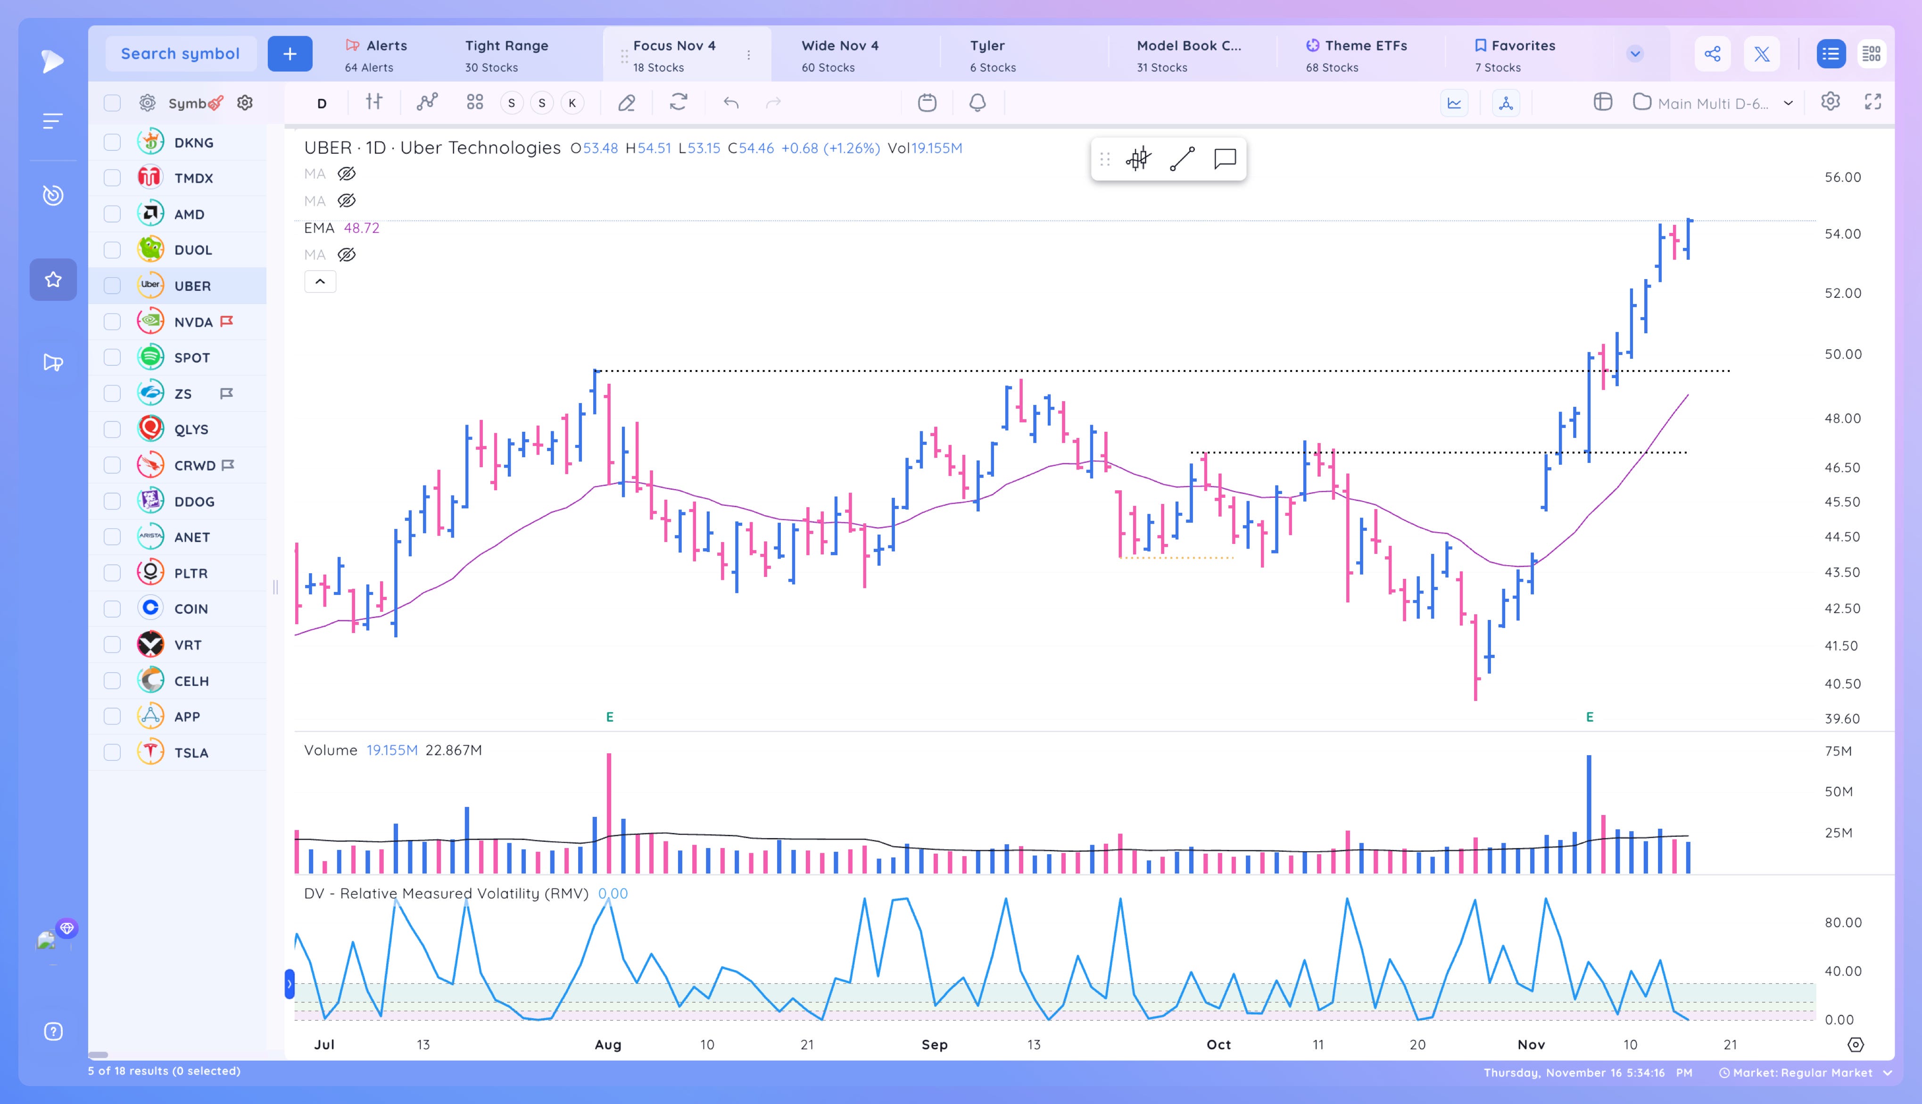
Task: Click the share icon button
Action: (1713, 54)
